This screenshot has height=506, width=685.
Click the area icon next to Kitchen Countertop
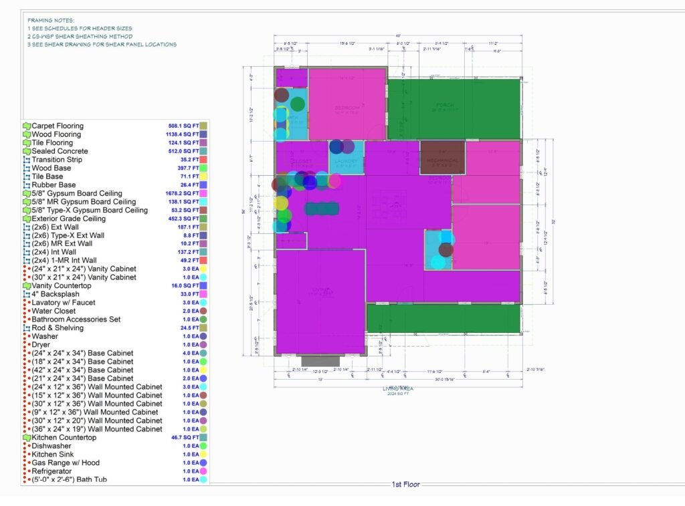(x=27, y=437)
